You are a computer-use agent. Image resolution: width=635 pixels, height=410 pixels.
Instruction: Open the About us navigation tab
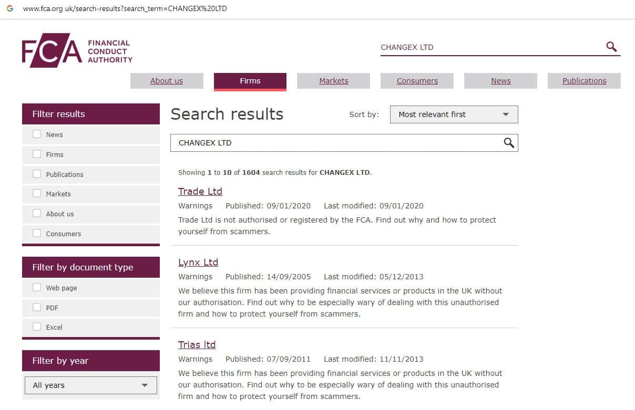[x=167, y=81]
